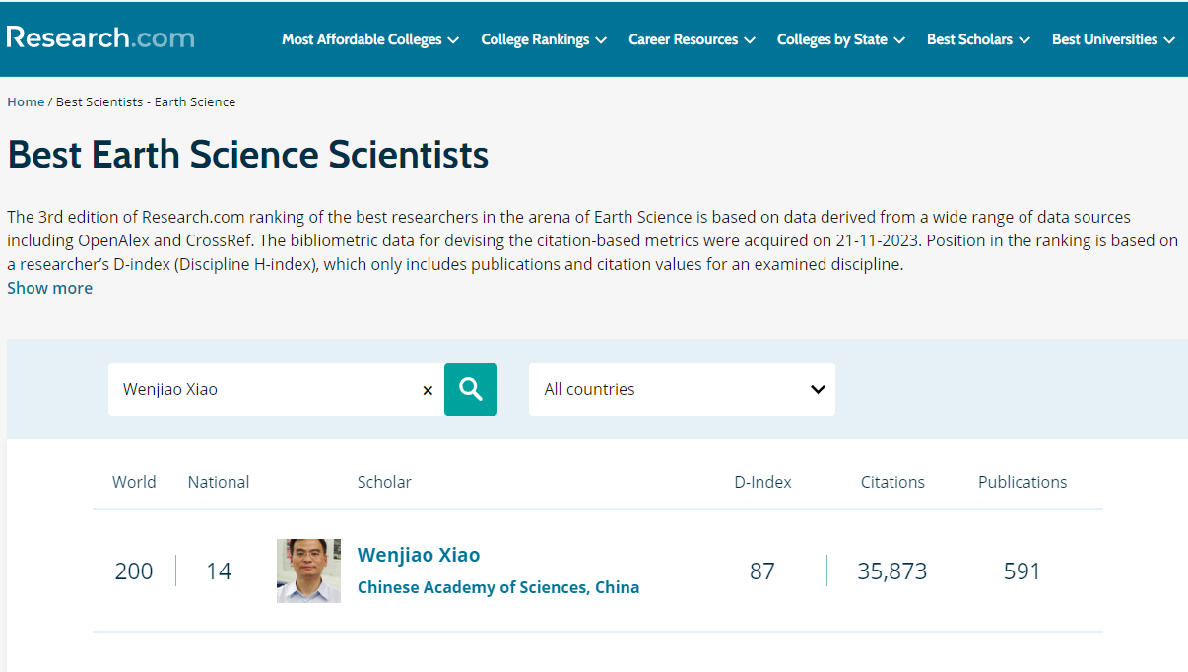Click the National column header
This screenshot has height=672, width=1188.
(219, 482)
